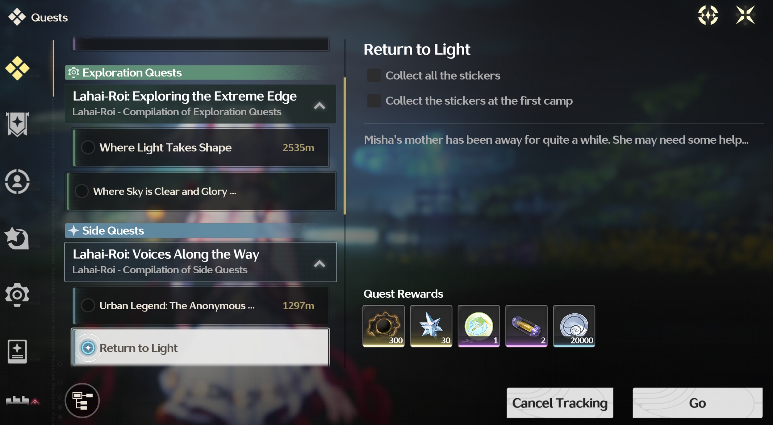
Task: Toggle tracking circle for Urban Legend quest
Action: [88, 305]
